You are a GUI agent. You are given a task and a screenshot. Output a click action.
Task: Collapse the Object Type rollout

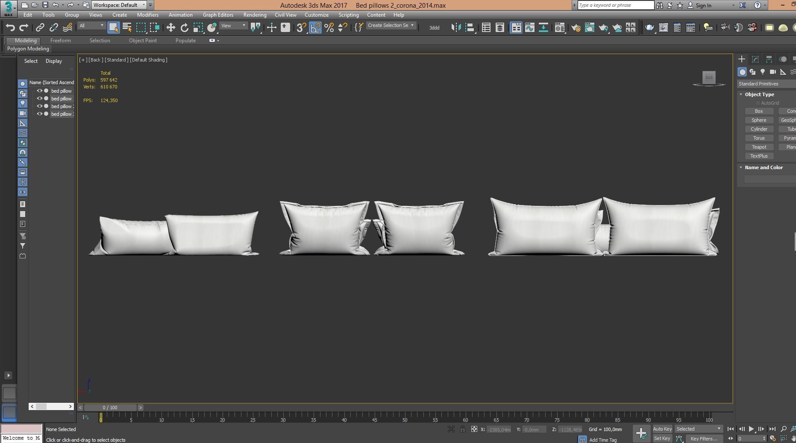click(x=741, y=94)
